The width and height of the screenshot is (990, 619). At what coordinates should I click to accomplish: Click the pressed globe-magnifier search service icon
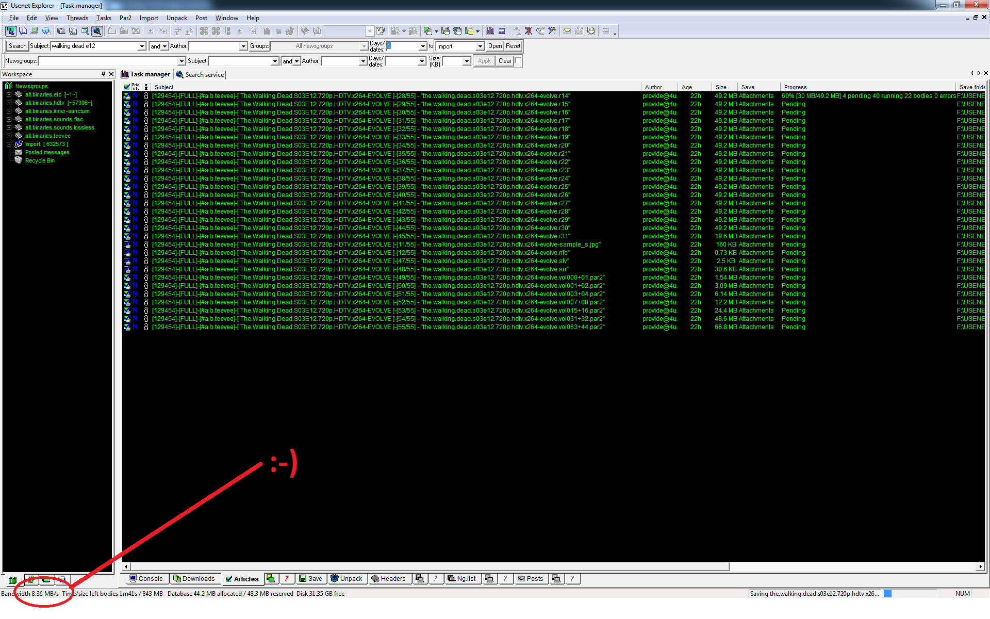click(97, 31)
